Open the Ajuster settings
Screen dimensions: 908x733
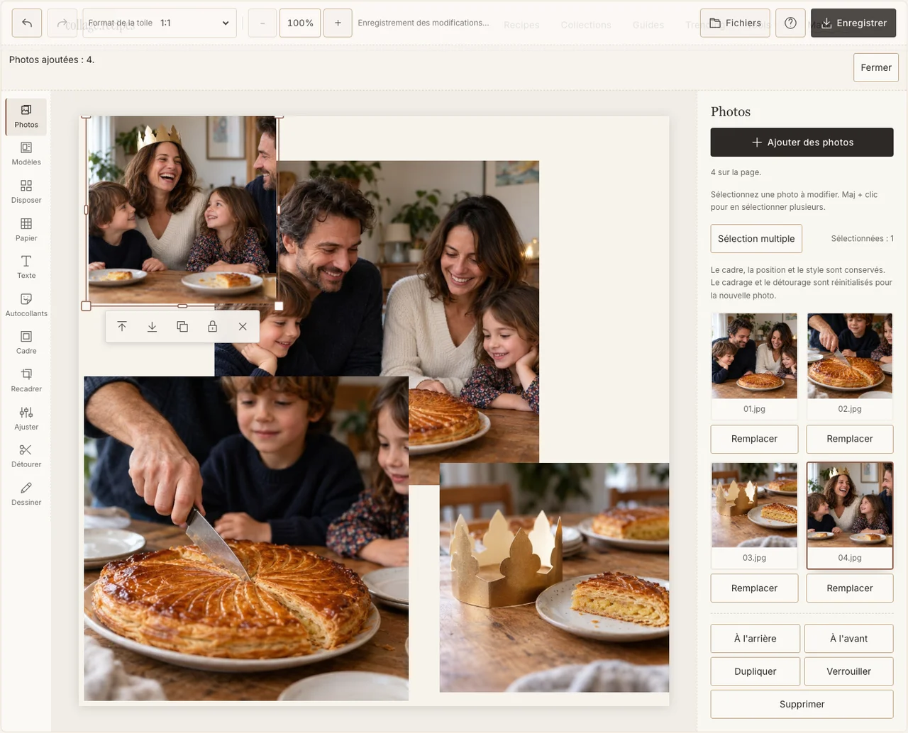tap(26, 418)
